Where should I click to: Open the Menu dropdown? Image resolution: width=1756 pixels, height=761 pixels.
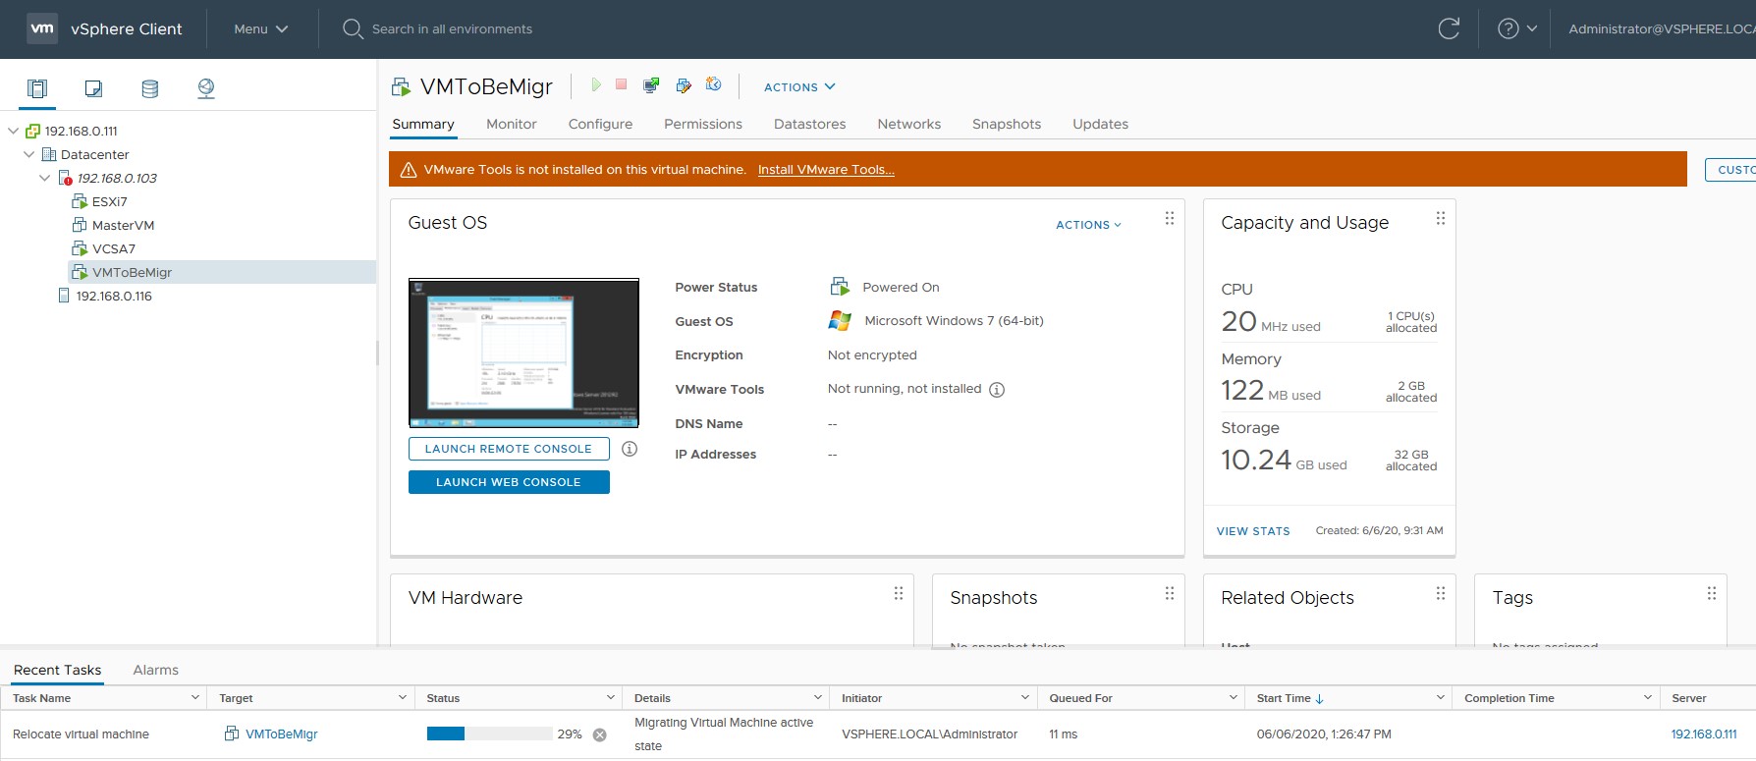[x=260, y=29]
